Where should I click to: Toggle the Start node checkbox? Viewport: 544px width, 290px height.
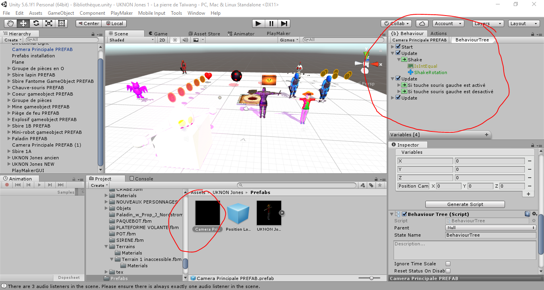(398, 47)
